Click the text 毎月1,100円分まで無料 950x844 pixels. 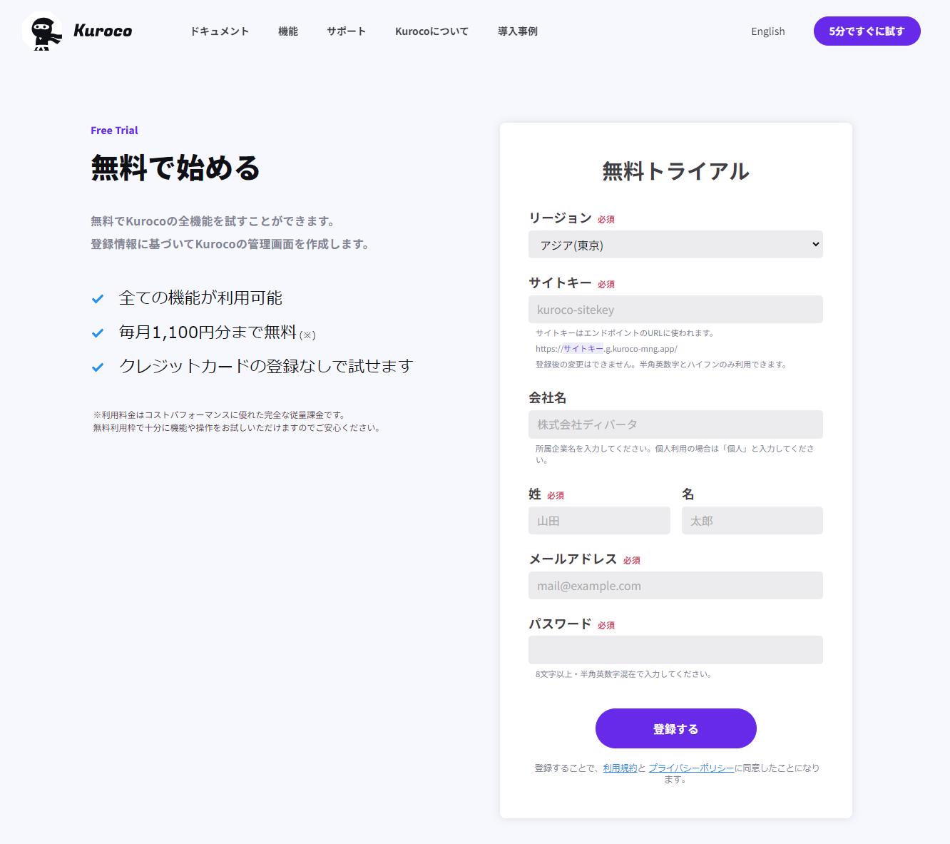click(208, 332)
